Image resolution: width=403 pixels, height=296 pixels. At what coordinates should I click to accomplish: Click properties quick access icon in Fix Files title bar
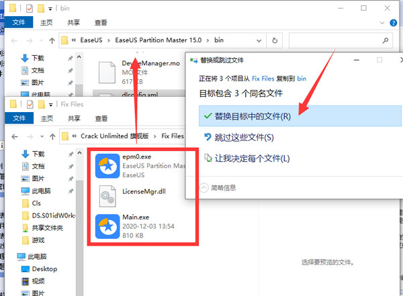(30, 104)
